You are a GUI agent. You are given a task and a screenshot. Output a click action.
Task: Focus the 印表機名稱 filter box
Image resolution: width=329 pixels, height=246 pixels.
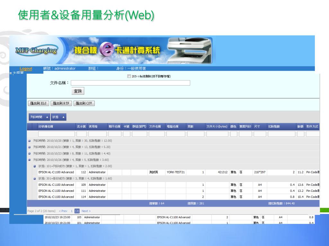click(57, 134)
